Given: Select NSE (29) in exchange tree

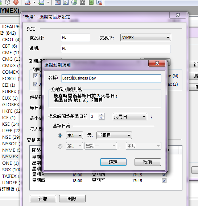Looking at the screenshot, I should [11, 137].
